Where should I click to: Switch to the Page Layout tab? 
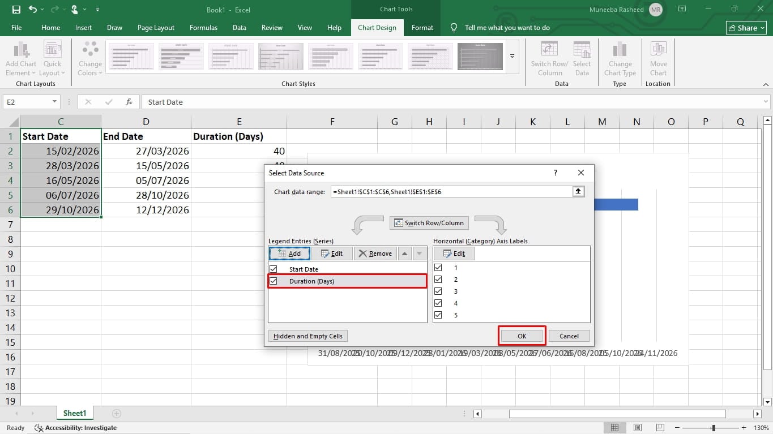(x=156, y=27)
